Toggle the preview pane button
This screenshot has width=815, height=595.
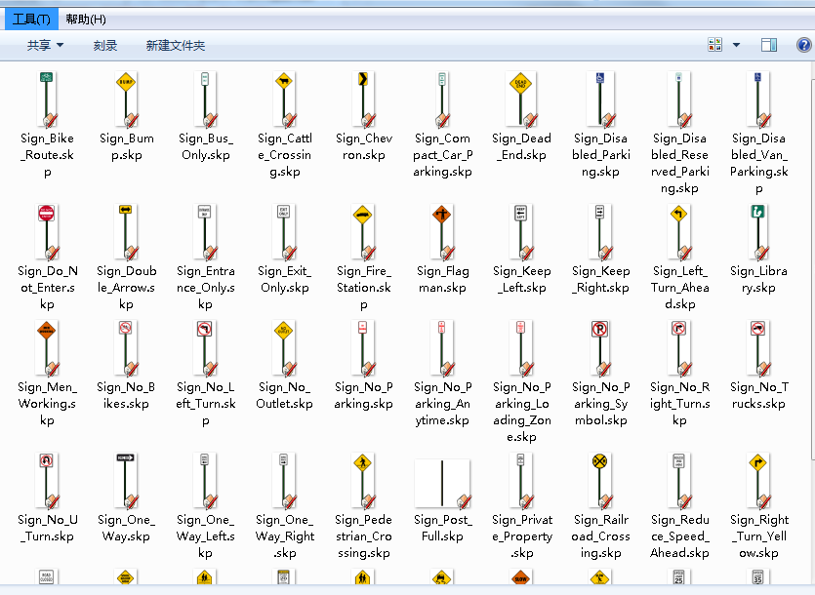click(769, 45)
